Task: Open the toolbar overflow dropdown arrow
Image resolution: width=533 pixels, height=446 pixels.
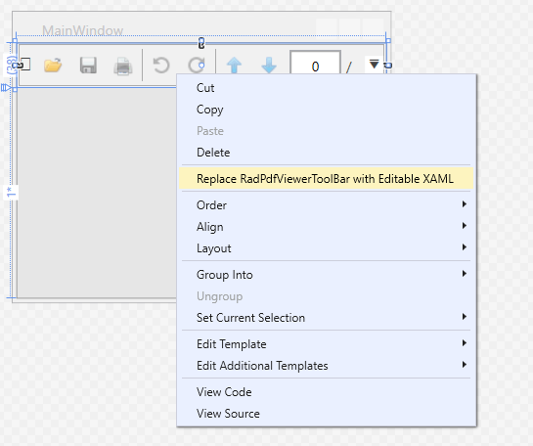Action: tap(374, 64)
